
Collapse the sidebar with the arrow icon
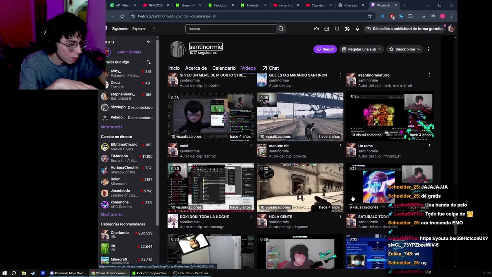point(149,42)
